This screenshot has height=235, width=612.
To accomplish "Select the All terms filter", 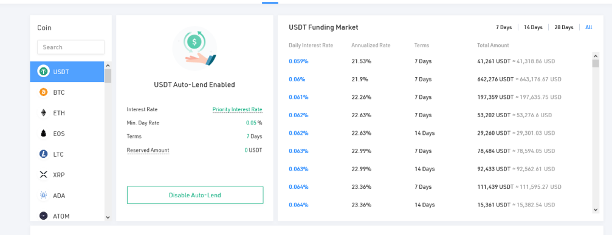I will pyautogui.click(x=588, y=27).
